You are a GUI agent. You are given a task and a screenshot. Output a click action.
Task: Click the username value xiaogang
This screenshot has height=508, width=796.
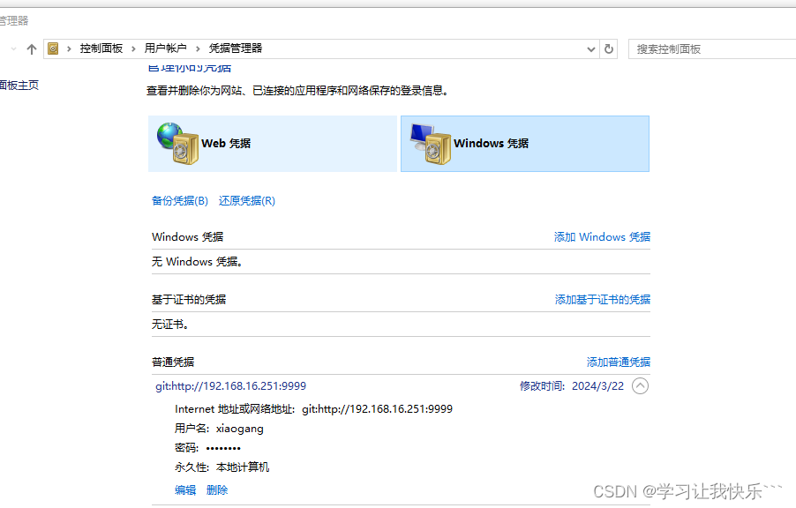[240, 429]
